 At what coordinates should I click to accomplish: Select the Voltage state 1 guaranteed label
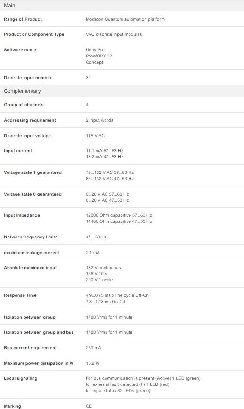(x=33, y=172)
